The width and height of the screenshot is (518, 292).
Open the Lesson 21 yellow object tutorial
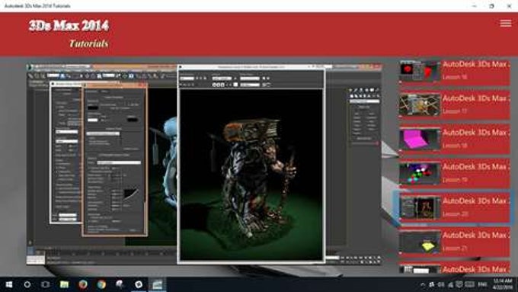pyautogui.click(x=455, y=242)
